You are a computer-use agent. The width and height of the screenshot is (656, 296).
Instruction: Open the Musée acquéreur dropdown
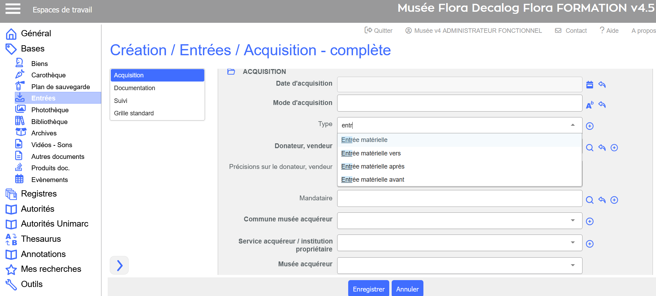point(573,265)
